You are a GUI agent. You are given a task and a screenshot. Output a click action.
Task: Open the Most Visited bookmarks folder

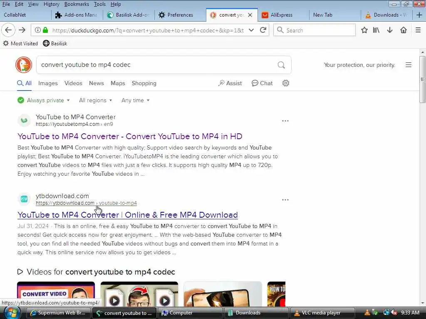(x=20, y=43)
